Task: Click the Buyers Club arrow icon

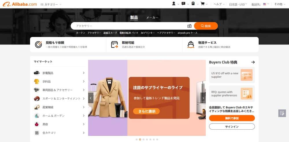Action: pyautogui.click(x=253, y=62)
